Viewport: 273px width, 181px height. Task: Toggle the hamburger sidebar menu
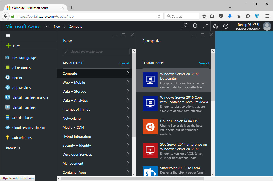(8, 35)
